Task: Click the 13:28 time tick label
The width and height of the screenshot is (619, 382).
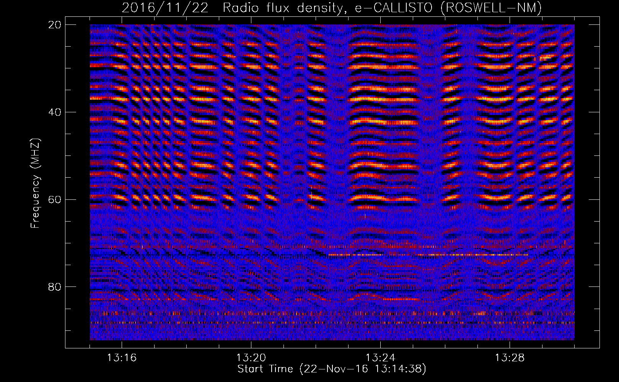Action: [510, 358]
